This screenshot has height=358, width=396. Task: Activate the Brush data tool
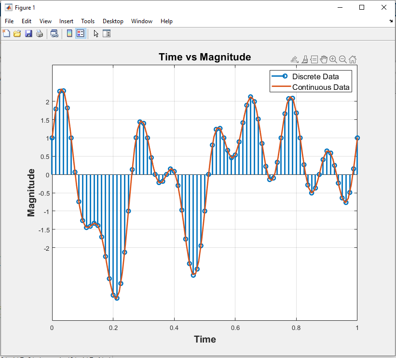click(x=304, y=59)
